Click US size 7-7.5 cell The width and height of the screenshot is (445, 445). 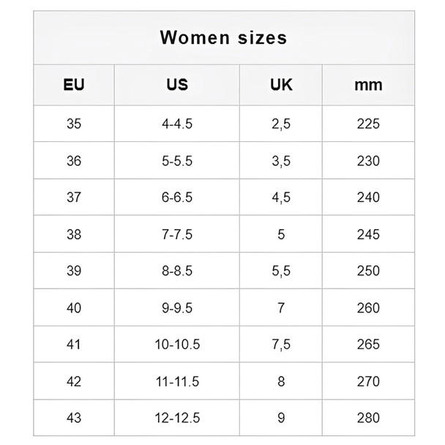click(177, 234)
